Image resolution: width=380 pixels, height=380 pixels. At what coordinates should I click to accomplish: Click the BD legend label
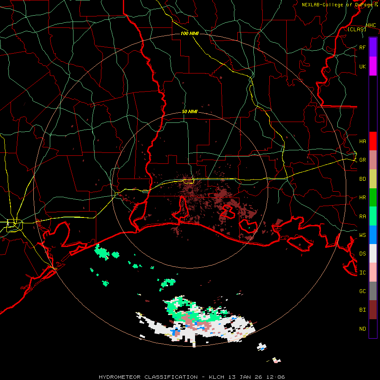tap(362, 179)
